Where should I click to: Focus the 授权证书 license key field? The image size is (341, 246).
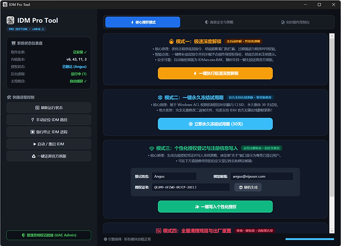[191, 187]
